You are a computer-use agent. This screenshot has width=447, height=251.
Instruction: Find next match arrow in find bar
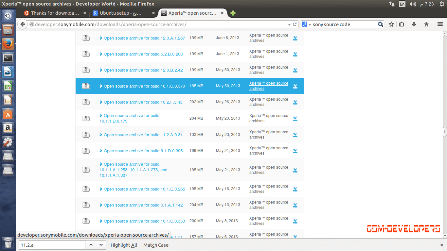coord(101,245)
